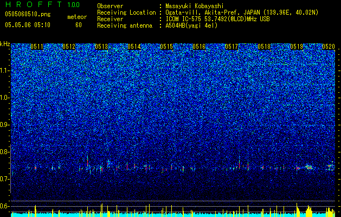Select the filename 0505060510.png

[x=28, y=15]
